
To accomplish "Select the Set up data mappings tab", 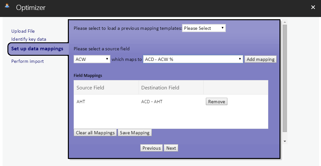I will 37,49.
